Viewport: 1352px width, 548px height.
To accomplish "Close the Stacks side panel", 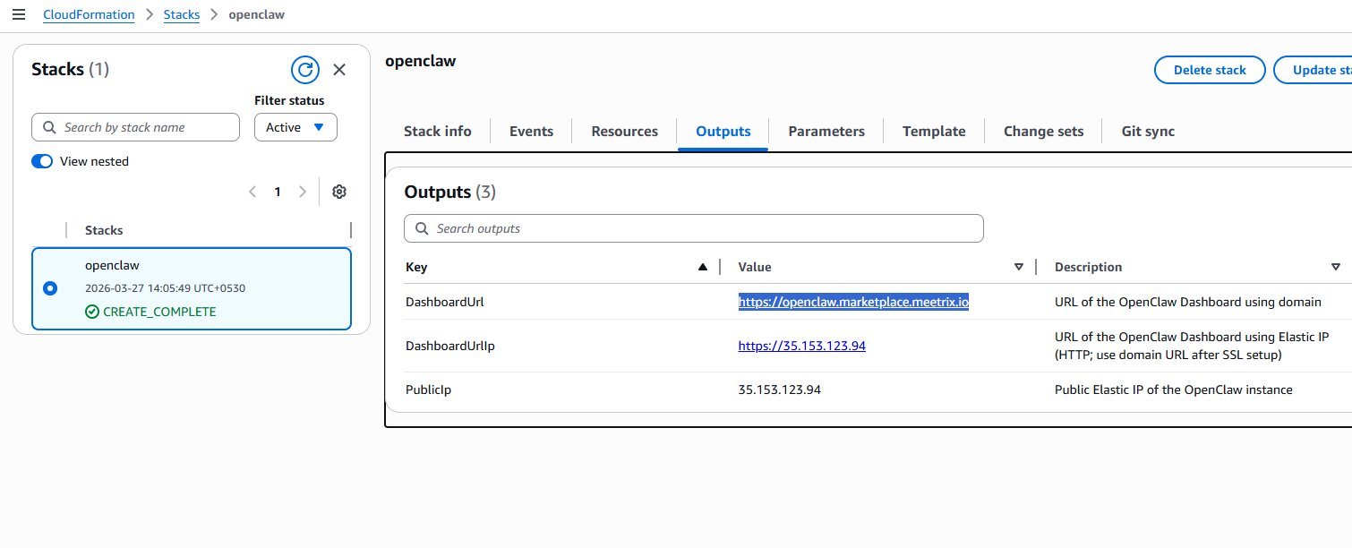I will (x=339, y=70).
